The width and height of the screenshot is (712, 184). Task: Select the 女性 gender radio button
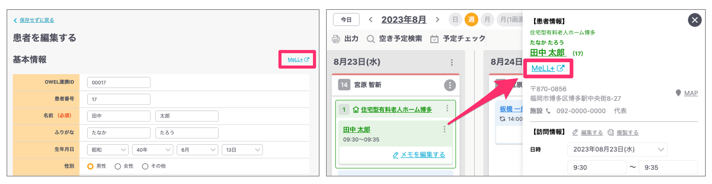pyautogui.click(x=118, y=166)
